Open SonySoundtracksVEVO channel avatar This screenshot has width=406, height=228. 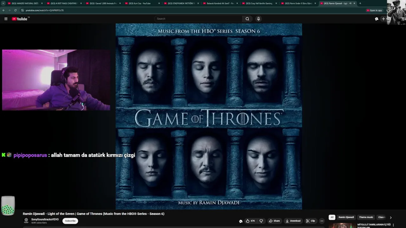[x=26, y=220]
